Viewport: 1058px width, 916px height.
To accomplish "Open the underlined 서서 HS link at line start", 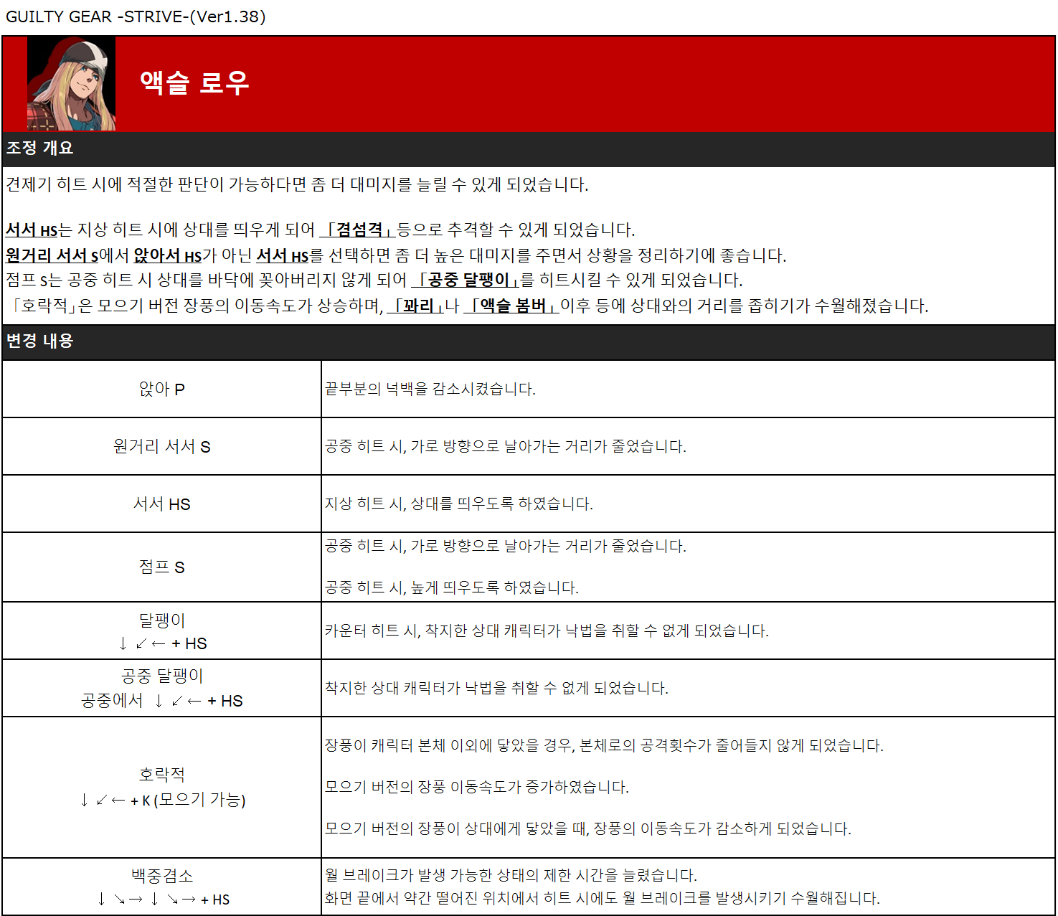I will point(32,230).
